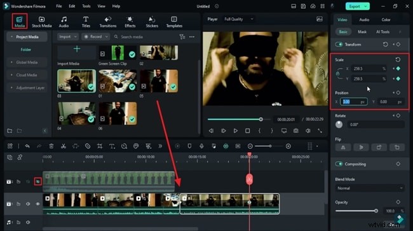
Task: Select the split scissors tool
Action: click(x=64, y=146)
